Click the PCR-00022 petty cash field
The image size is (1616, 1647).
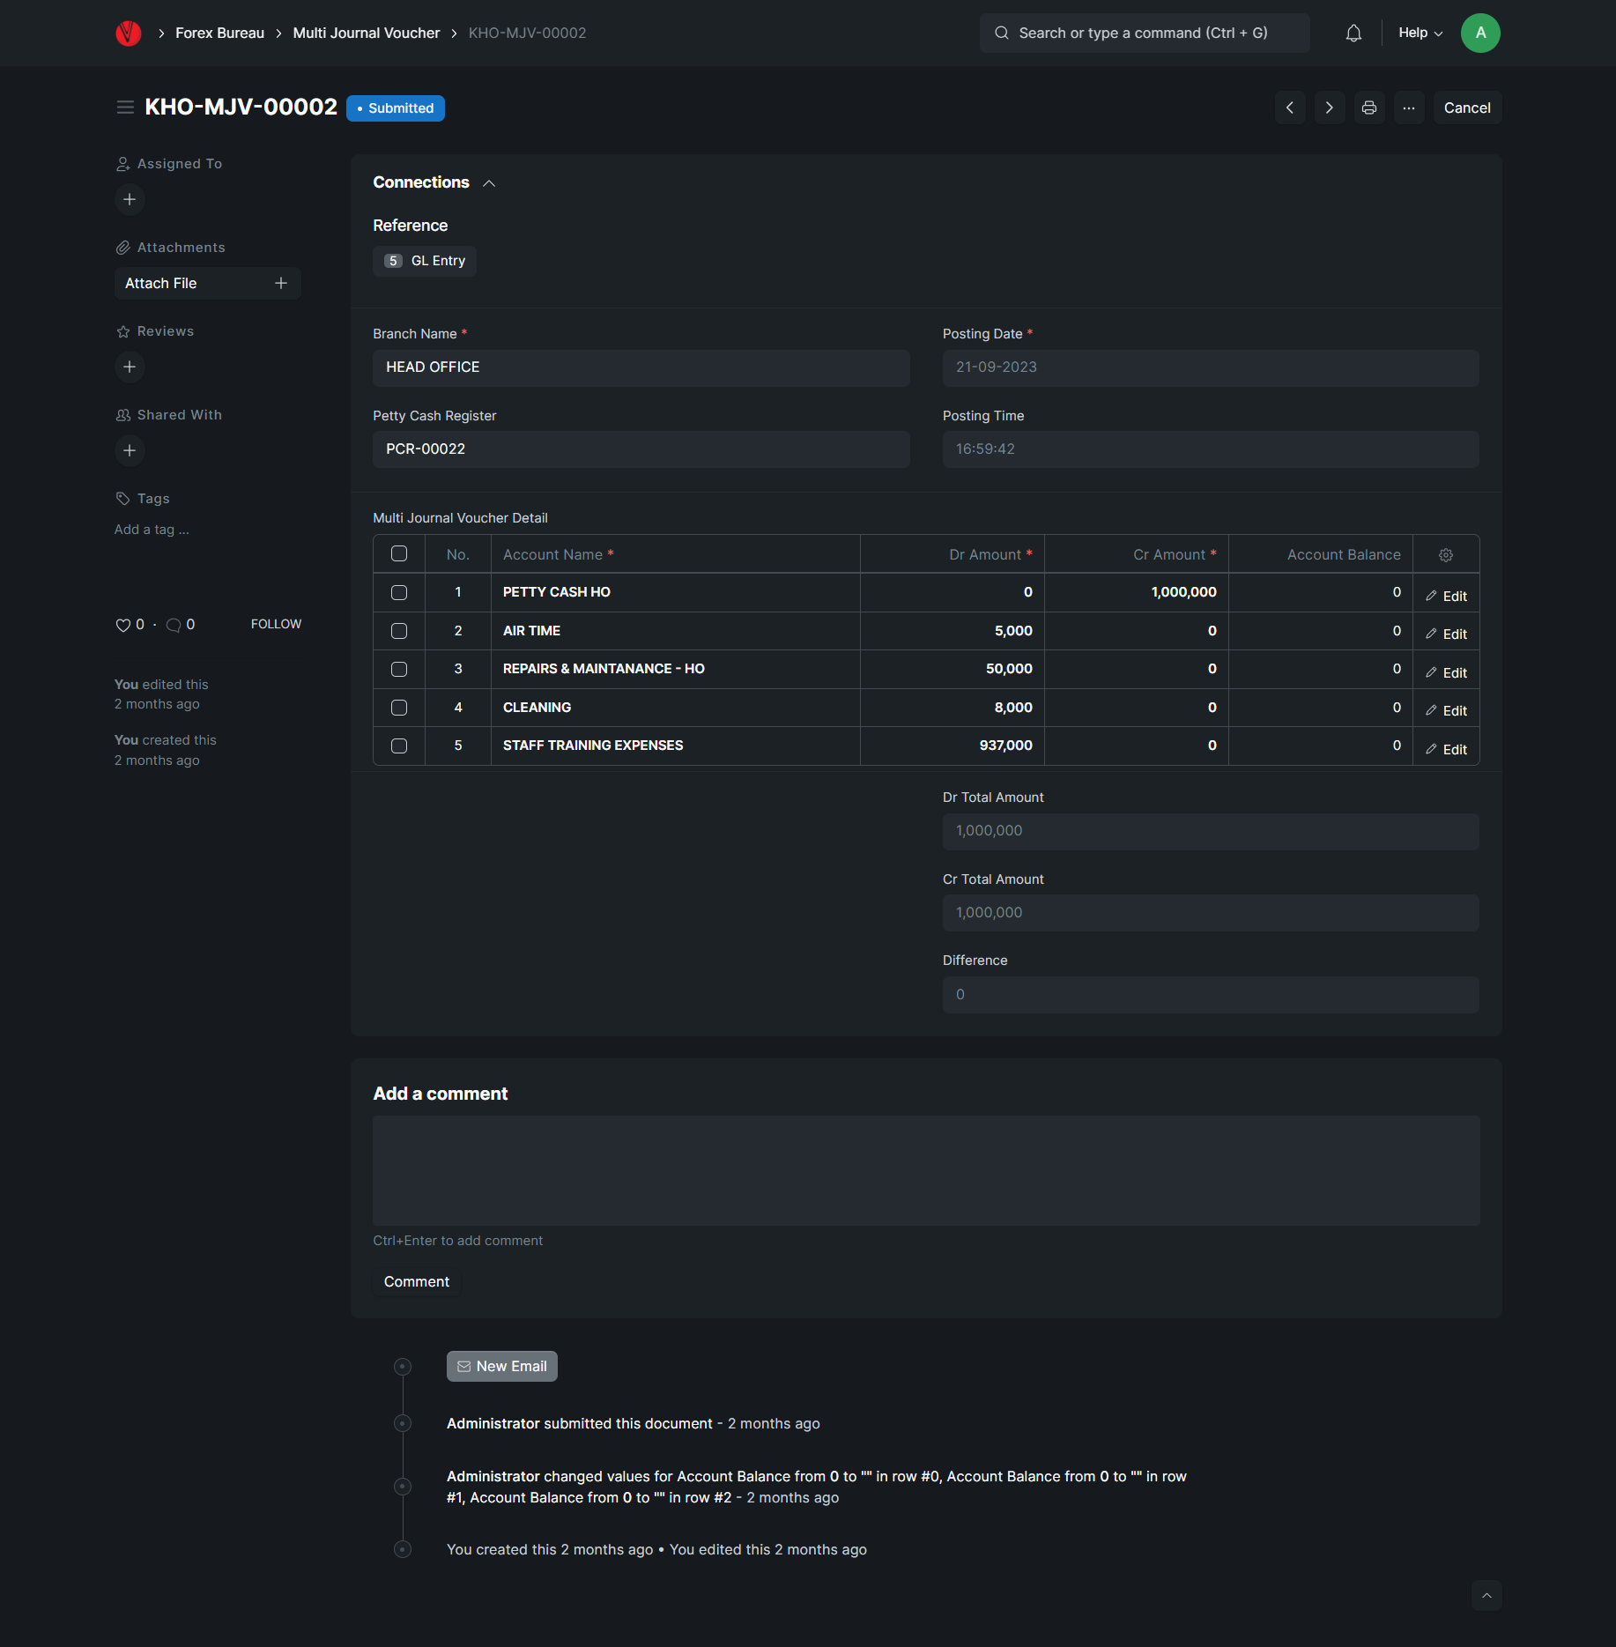[641, 449]
